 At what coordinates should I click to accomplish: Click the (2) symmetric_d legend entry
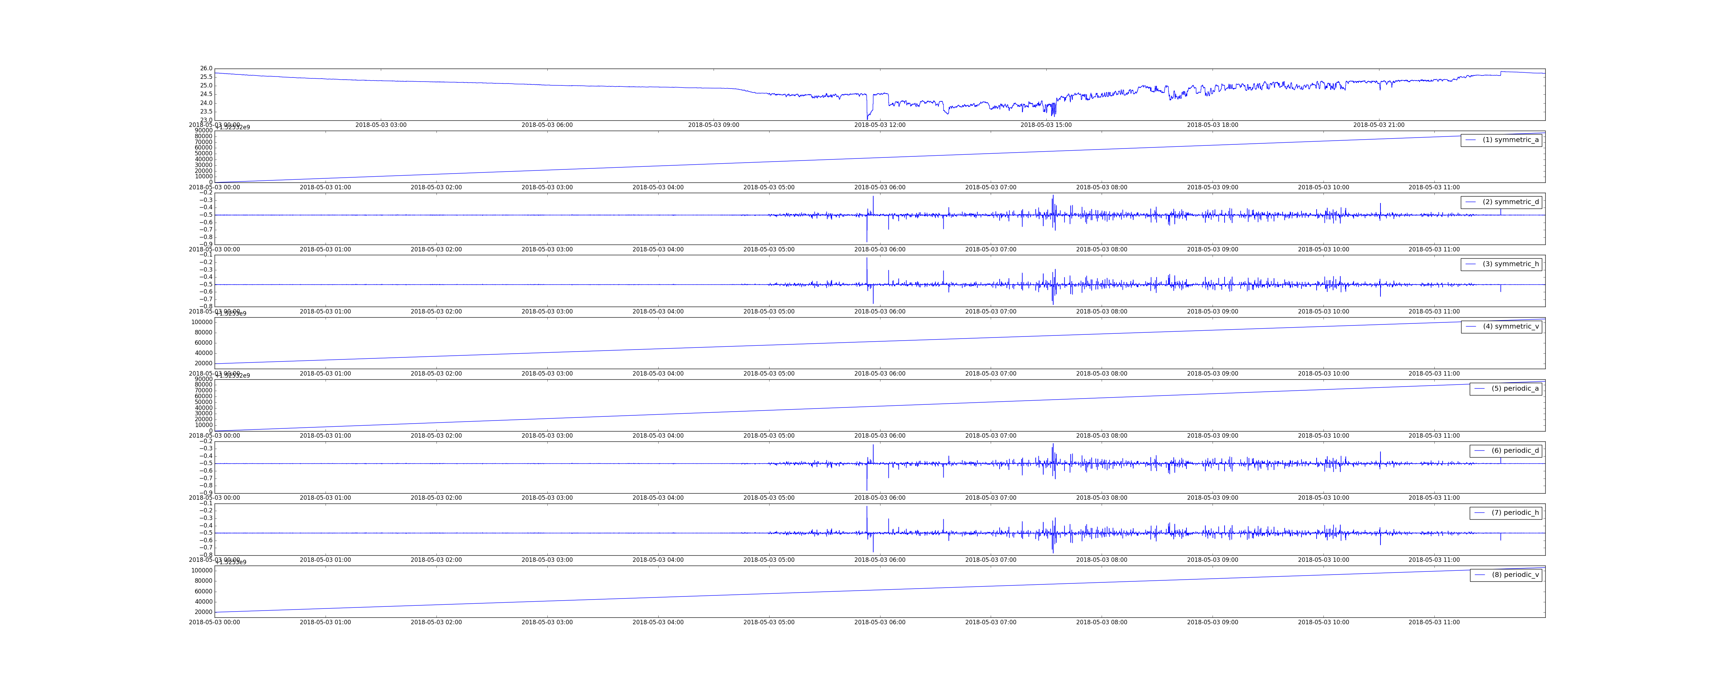point(1510,202)
